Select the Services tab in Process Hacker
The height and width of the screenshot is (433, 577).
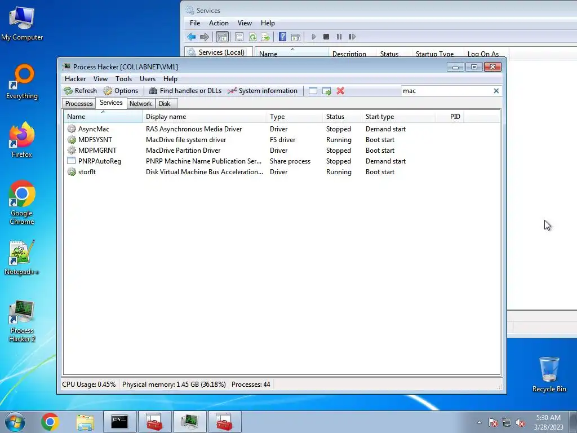[111, 103]
